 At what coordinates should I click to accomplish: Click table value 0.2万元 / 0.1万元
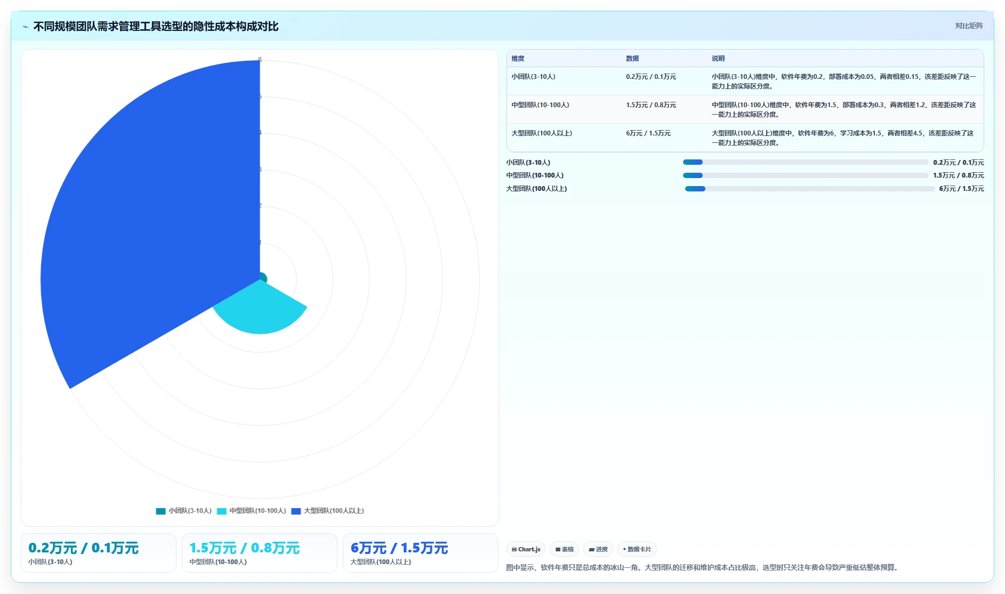(x=651, y=77)
